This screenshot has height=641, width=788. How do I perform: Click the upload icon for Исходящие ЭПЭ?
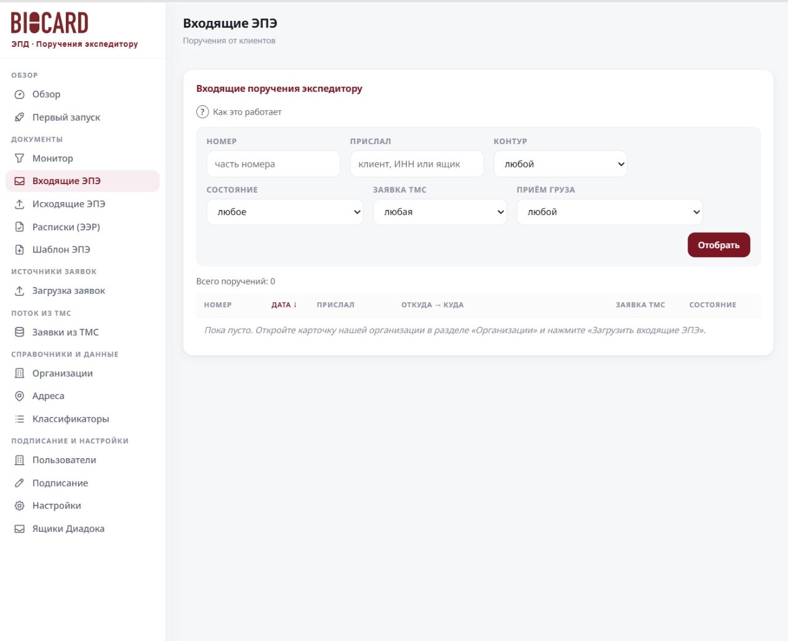20,204
